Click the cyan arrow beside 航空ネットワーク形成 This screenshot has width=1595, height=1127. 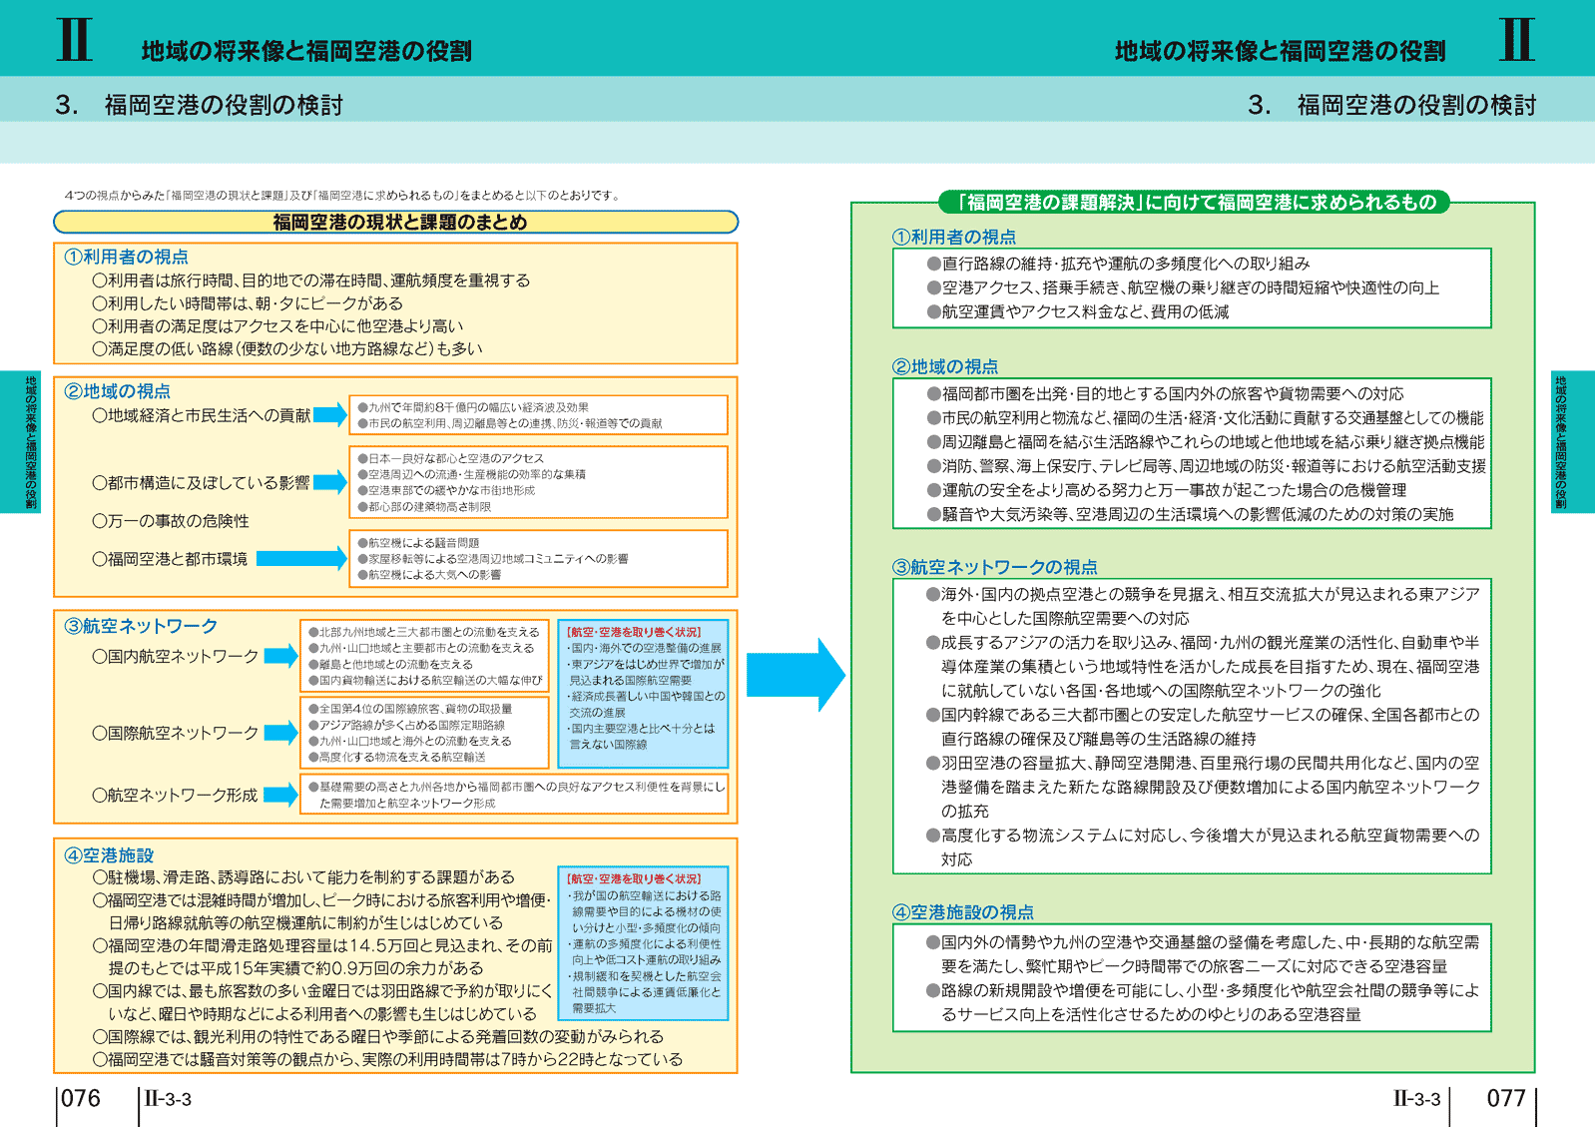[x=281, y=795]
